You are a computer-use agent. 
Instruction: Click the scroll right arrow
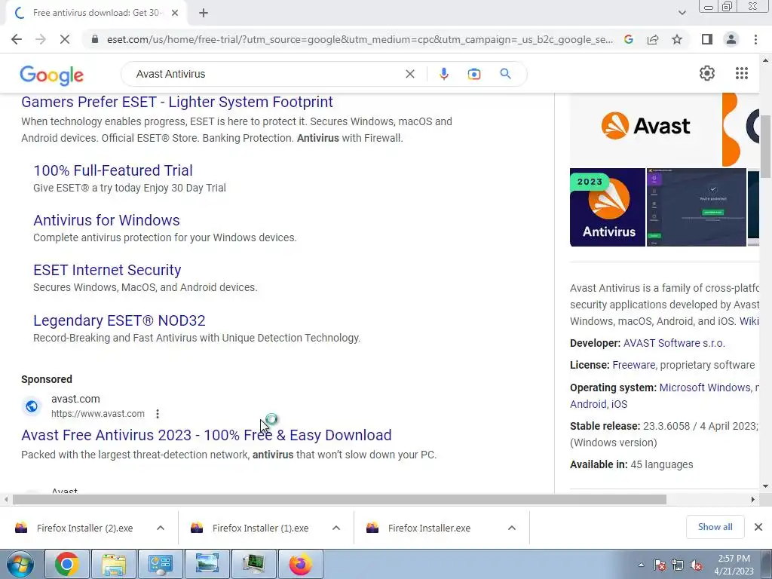(x=752, y=500)
